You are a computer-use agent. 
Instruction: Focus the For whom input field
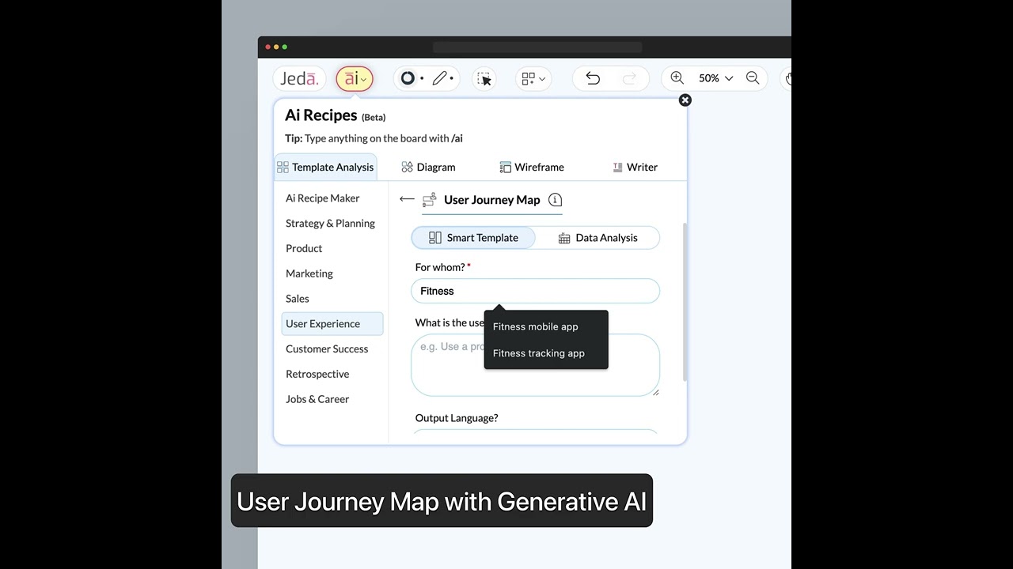pos(535,291)
